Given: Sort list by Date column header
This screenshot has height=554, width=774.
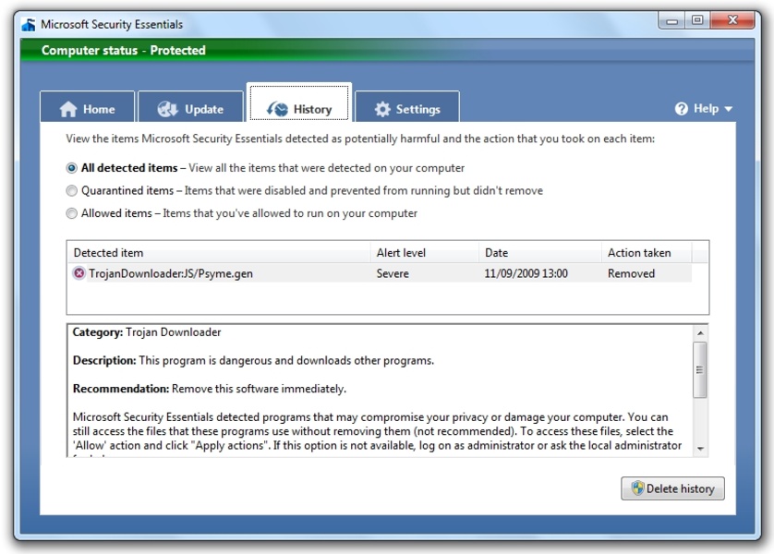Looking at the screenshot, I should click(496, 253).
